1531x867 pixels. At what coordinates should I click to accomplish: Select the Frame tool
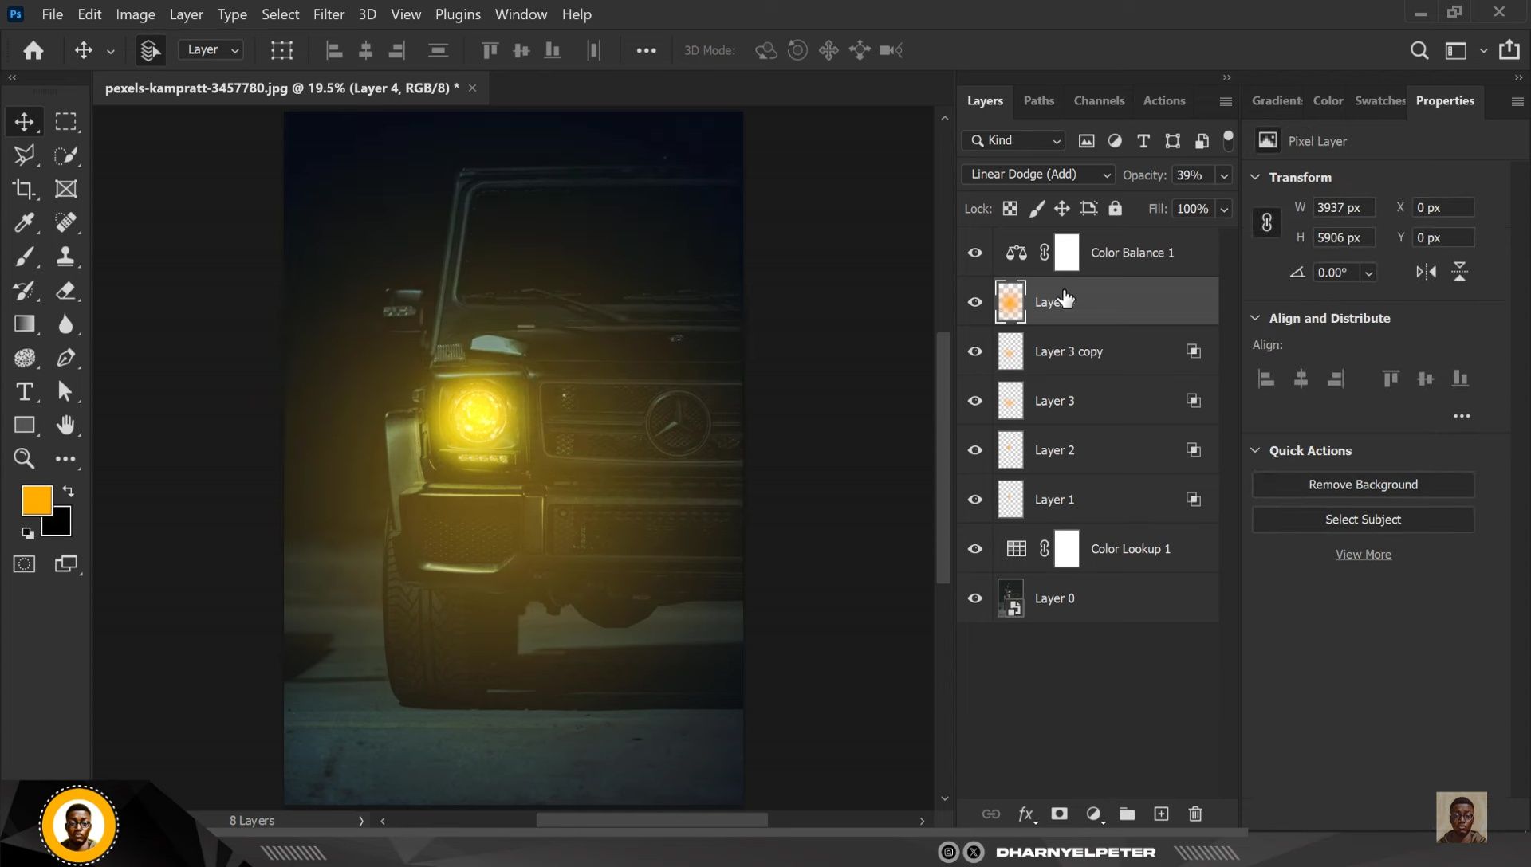65,189
